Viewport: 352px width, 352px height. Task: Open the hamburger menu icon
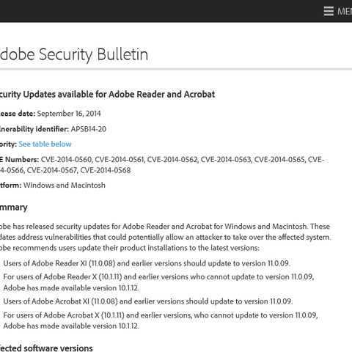(329, 11)
